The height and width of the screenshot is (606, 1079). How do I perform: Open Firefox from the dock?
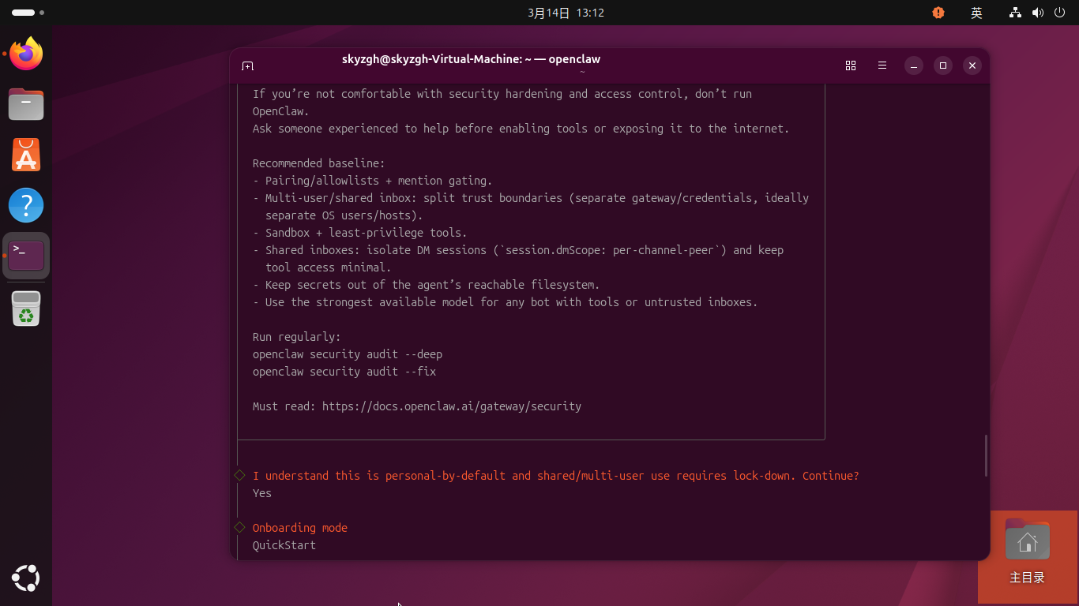(26, 54)
